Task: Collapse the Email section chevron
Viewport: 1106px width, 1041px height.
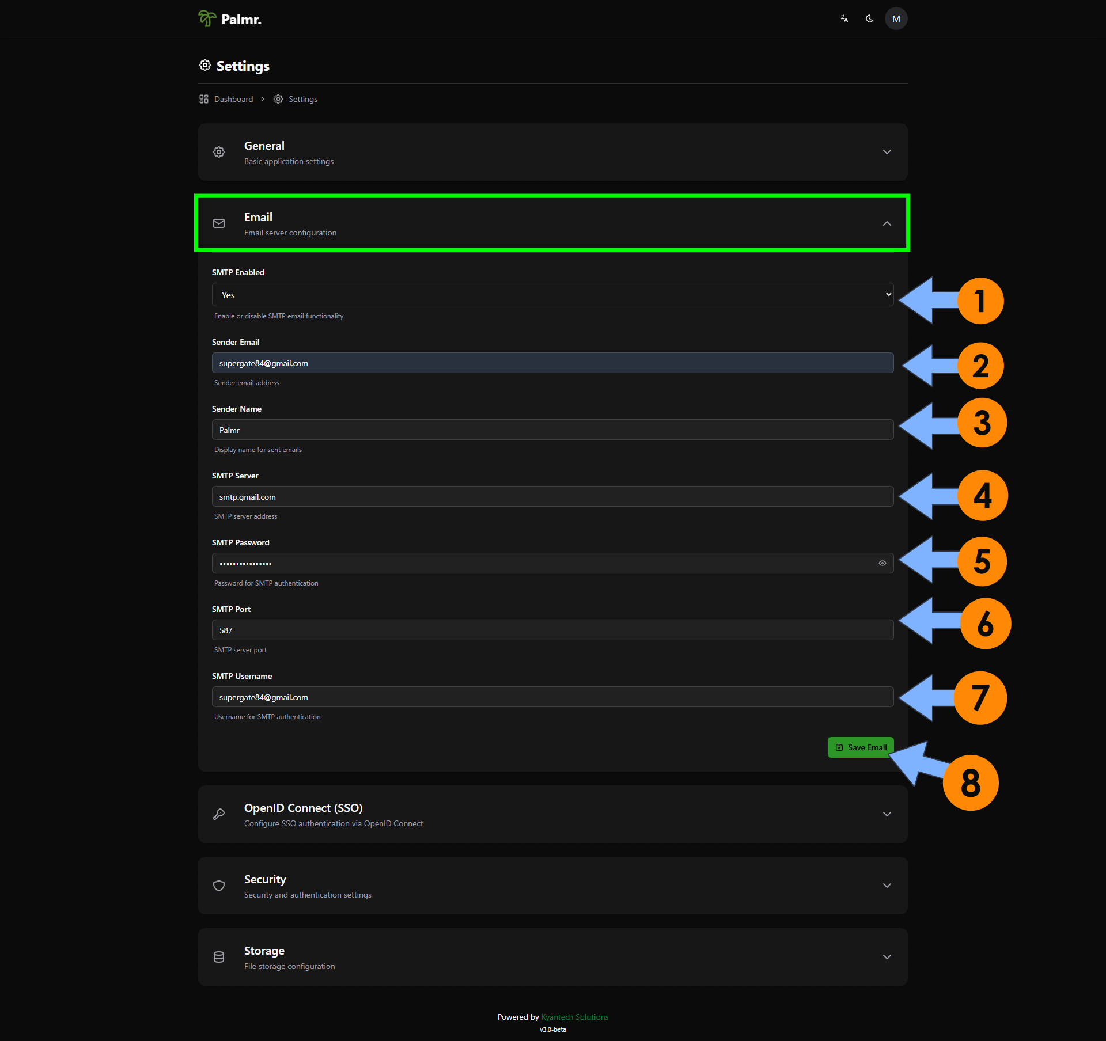Action: point(887,223)
